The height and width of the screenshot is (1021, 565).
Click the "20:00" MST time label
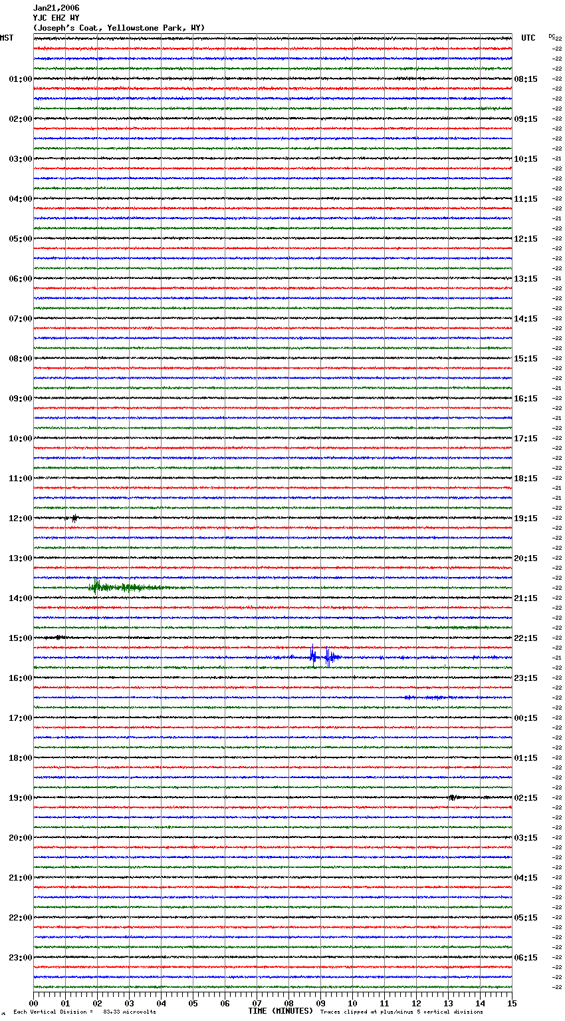[20, 838]
